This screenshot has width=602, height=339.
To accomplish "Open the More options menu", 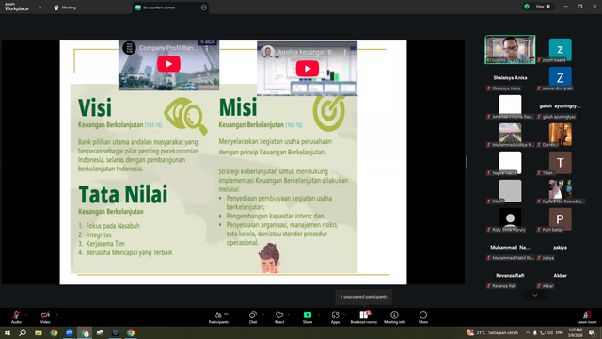I will tap(423, 317).
